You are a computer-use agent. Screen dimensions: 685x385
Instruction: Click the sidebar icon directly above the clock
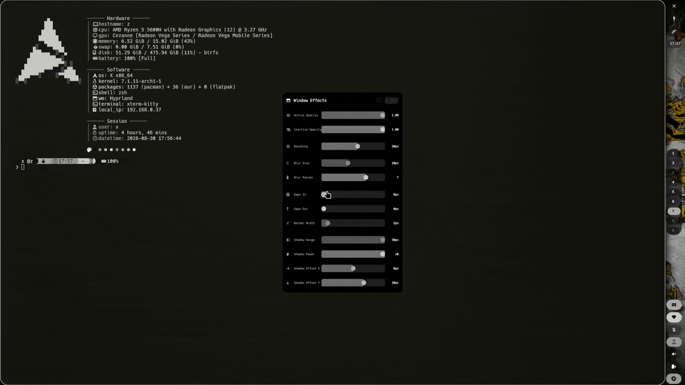(x=674, y=32)
